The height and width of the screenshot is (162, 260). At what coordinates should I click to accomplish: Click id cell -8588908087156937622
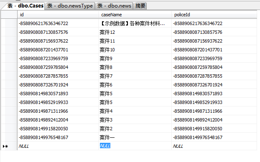pyautogui.click(x=58, y=41)
